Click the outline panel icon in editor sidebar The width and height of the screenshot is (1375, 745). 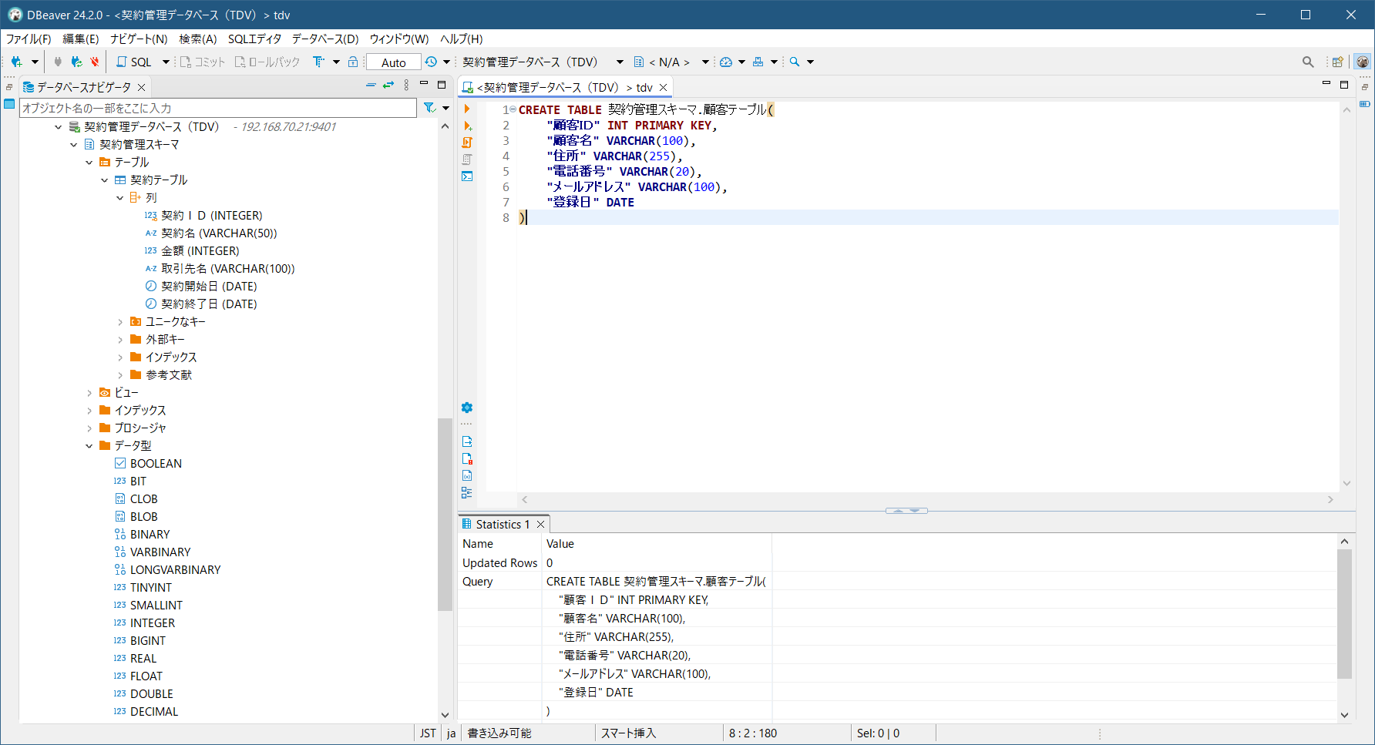click(x=467, y=492)
